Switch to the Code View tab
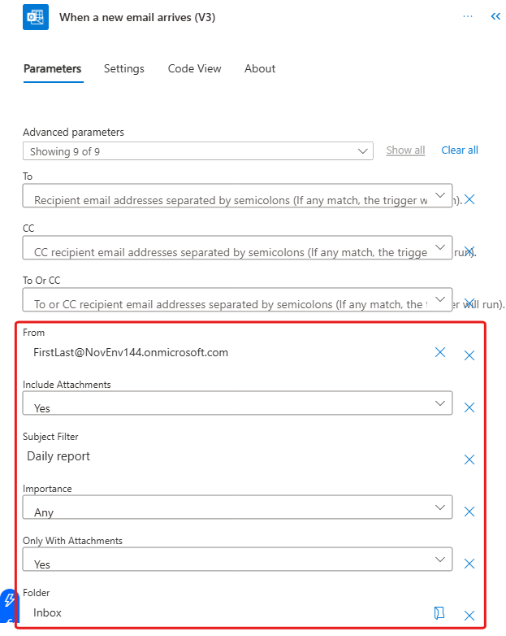Image resolution: width=506 pixels, height=636 pixels. [x=194, y=69]
